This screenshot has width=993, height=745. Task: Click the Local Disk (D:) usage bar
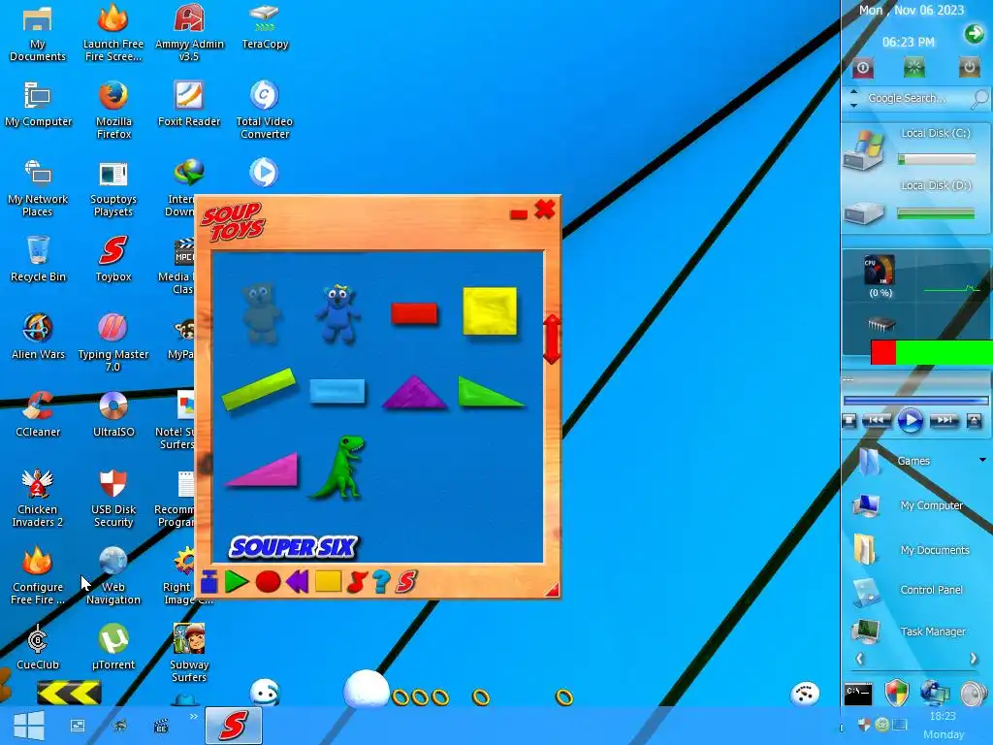936,214
